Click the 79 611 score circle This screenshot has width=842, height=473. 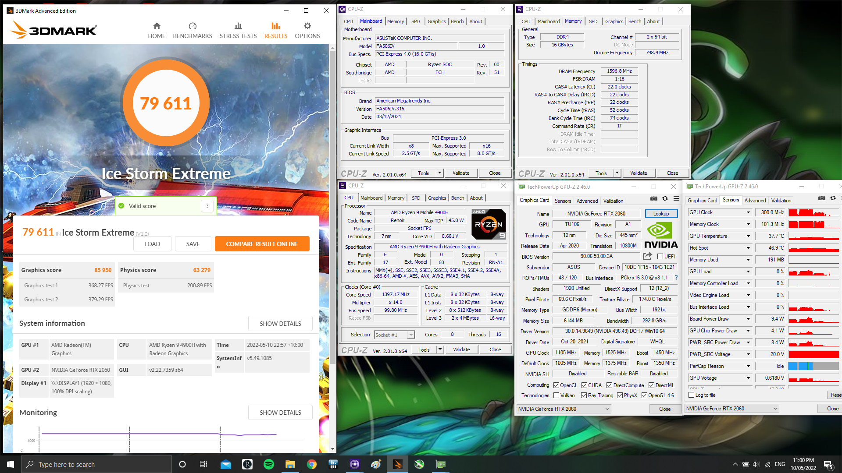point(166,103)
